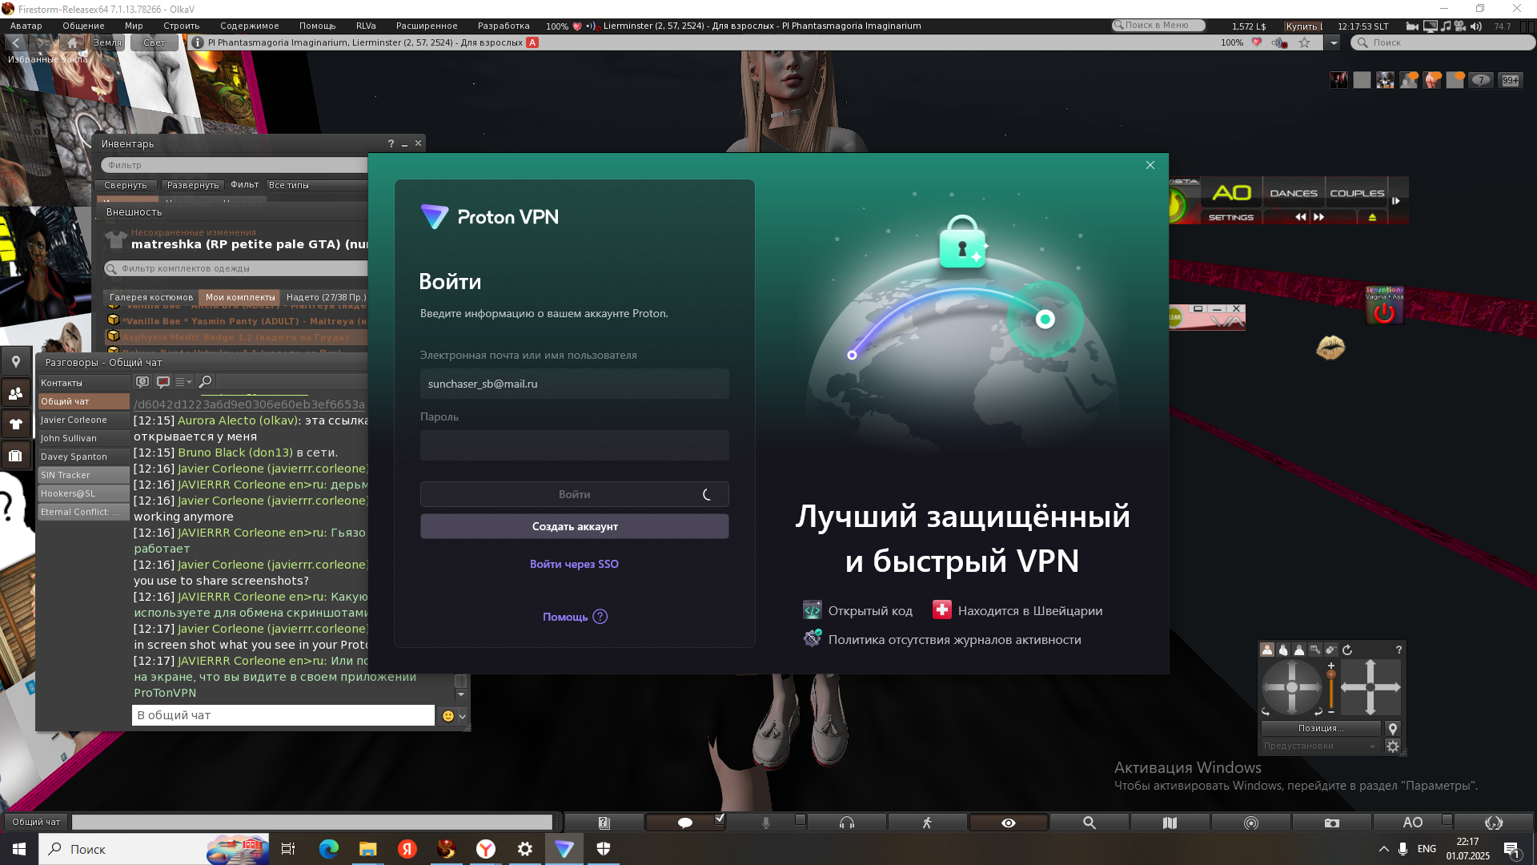Screen dimensions: 1537x865
Task: Click the shirt appearance icon in the left sidebar
Action: pos(15,424)
